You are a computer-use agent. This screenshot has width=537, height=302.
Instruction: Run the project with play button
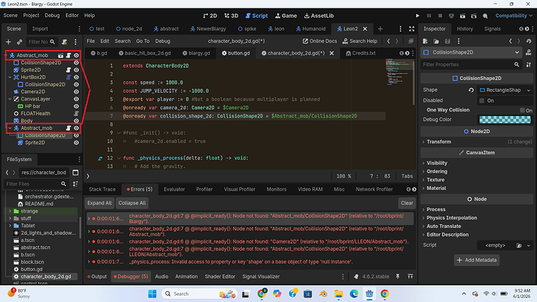pyautogui.click(x=417, y=16)
